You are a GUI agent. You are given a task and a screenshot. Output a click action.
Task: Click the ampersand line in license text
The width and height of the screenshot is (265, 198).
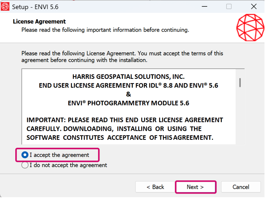coord(128,94)
